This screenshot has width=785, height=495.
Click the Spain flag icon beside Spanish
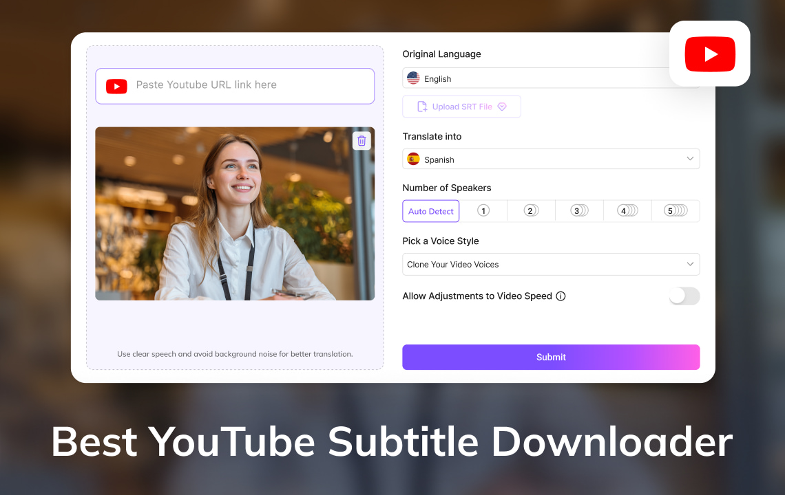412,159
